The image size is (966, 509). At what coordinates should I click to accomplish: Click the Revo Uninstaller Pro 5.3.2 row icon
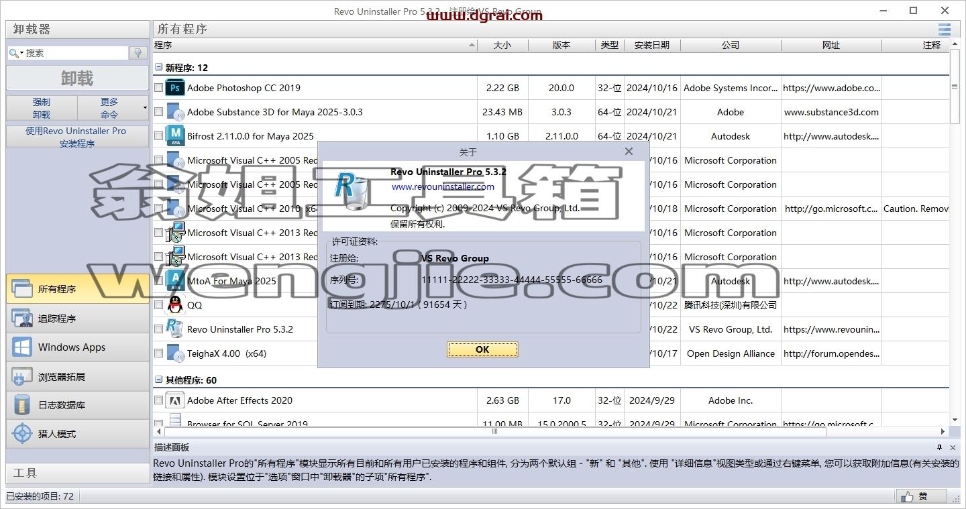pyautogui.click(x=175, y=329)
